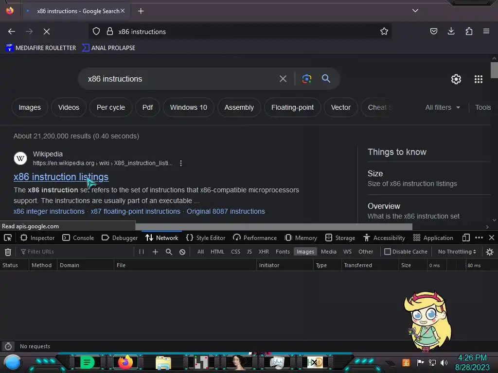Toggle the CSS request filter
Screen dimensions: 498x373
pyautogui.click(x=236, y=252)
